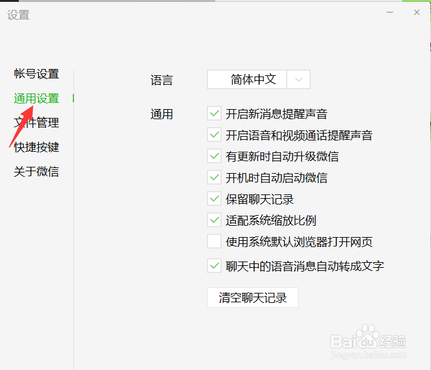Screen dimensions: 431x370
Task: Disable 有更新时自动升级微信
Action: click(214, 156)
